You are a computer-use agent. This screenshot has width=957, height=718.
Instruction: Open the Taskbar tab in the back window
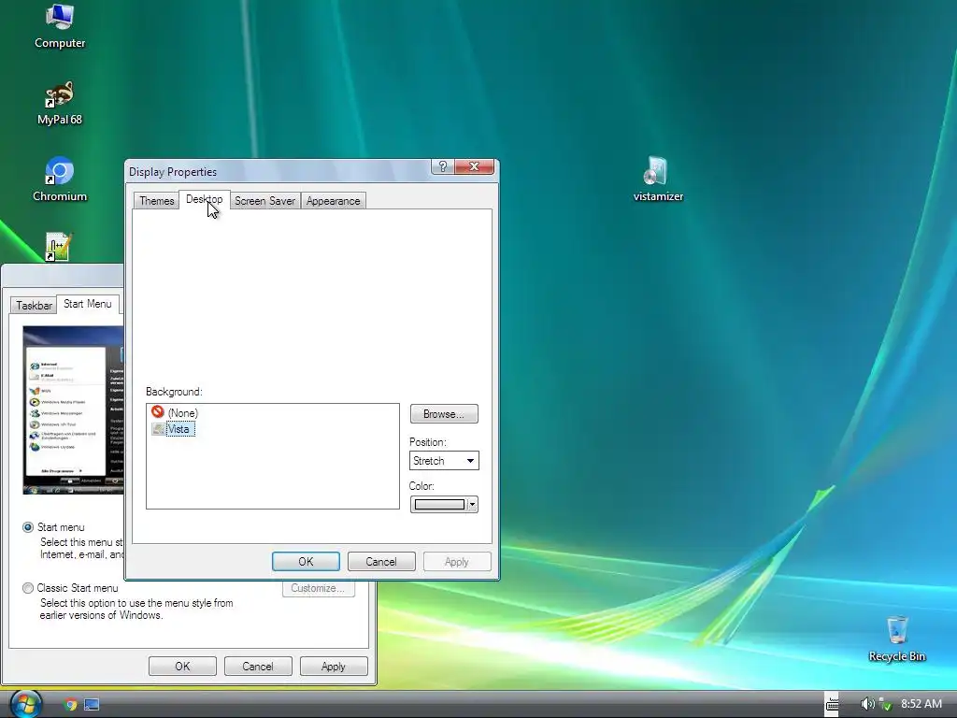tap(34, 306)
